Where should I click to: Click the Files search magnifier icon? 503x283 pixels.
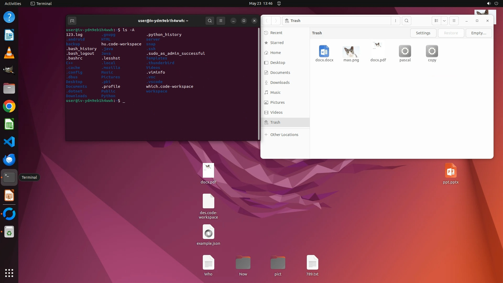[x=406, y=21]
